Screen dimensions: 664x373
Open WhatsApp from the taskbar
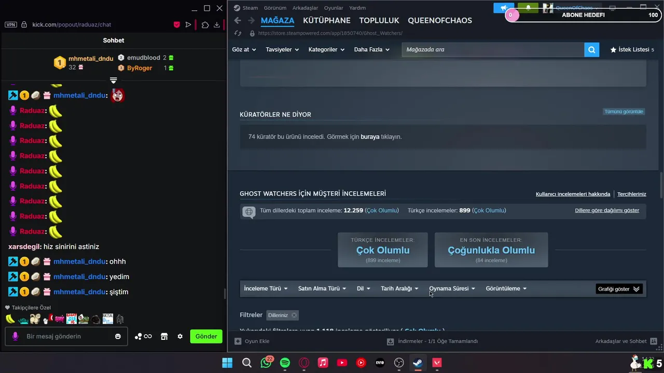click(267, 363)
